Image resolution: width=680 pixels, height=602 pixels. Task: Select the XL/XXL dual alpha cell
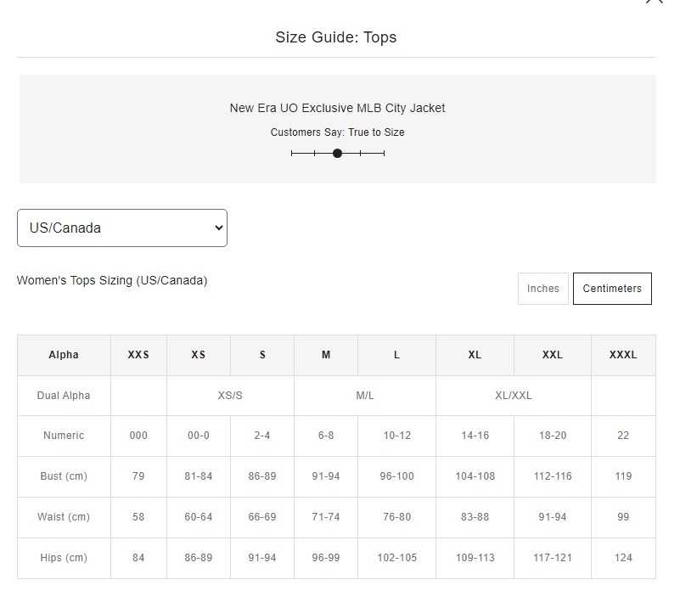[x=513, y=396]
